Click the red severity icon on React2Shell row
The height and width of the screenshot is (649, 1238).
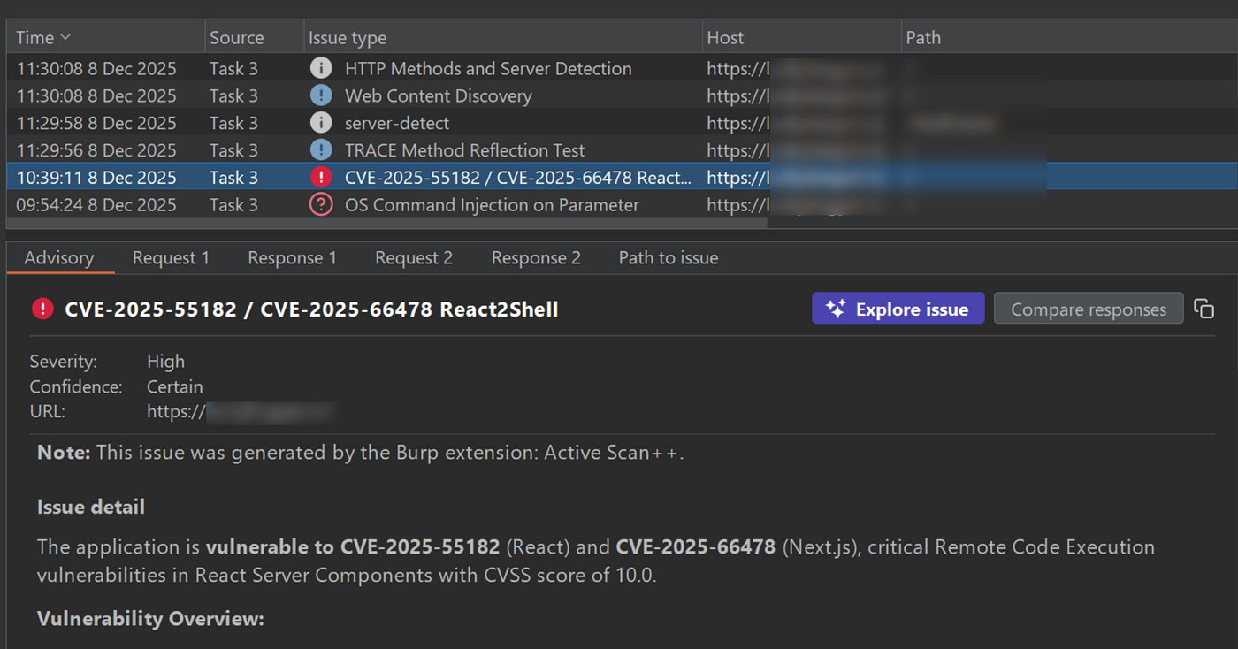(321, 177)
